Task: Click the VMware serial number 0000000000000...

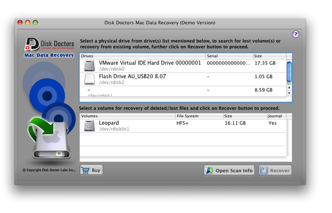Action: pos(228,63)
